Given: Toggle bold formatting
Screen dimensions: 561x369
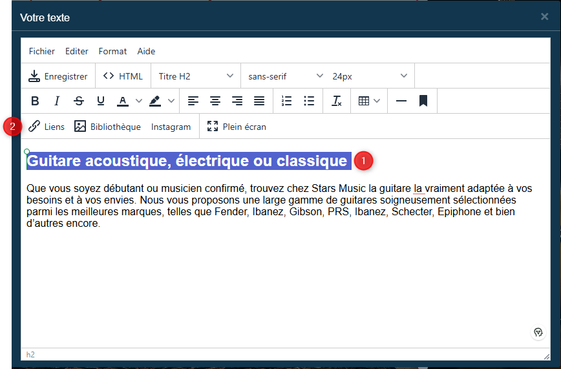Looking at the screenshot, I should [x=35, y=101].
